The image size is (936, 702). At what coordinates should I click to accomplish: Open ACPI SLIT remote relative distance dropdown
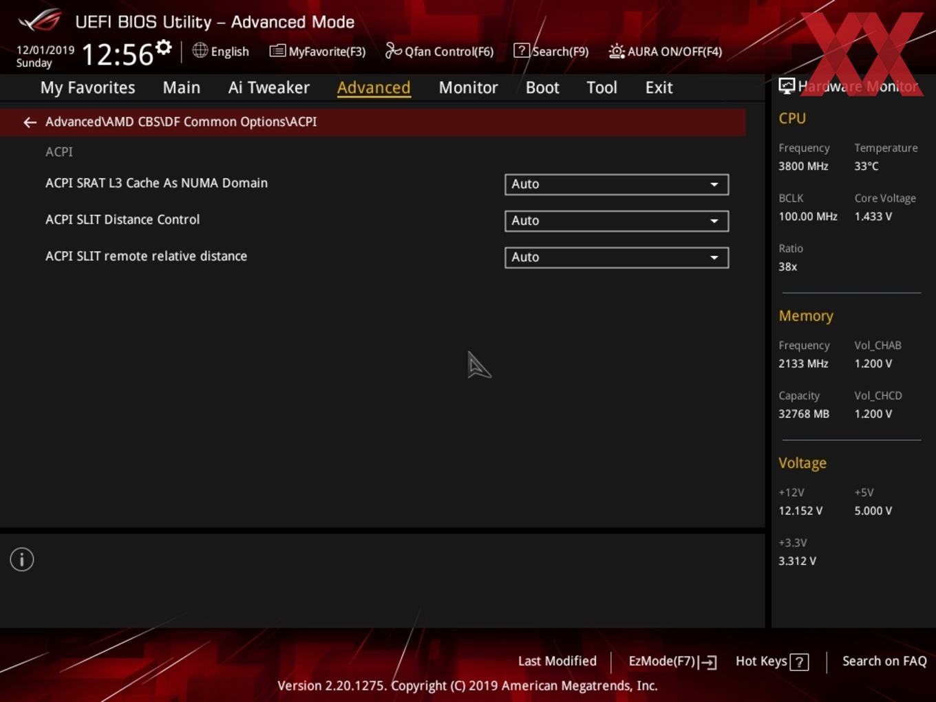[x=617, y=257]
